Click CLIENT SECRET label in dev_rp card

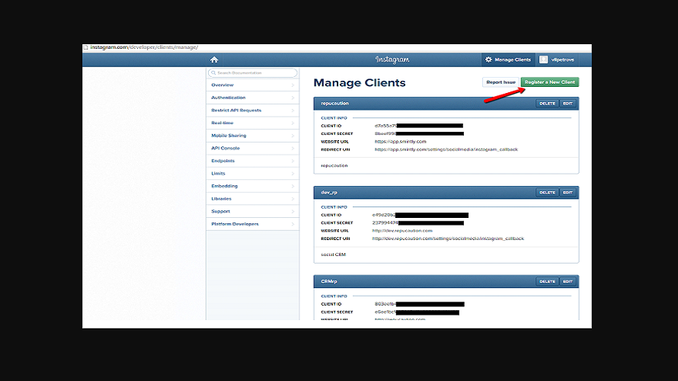coord(337,223)
